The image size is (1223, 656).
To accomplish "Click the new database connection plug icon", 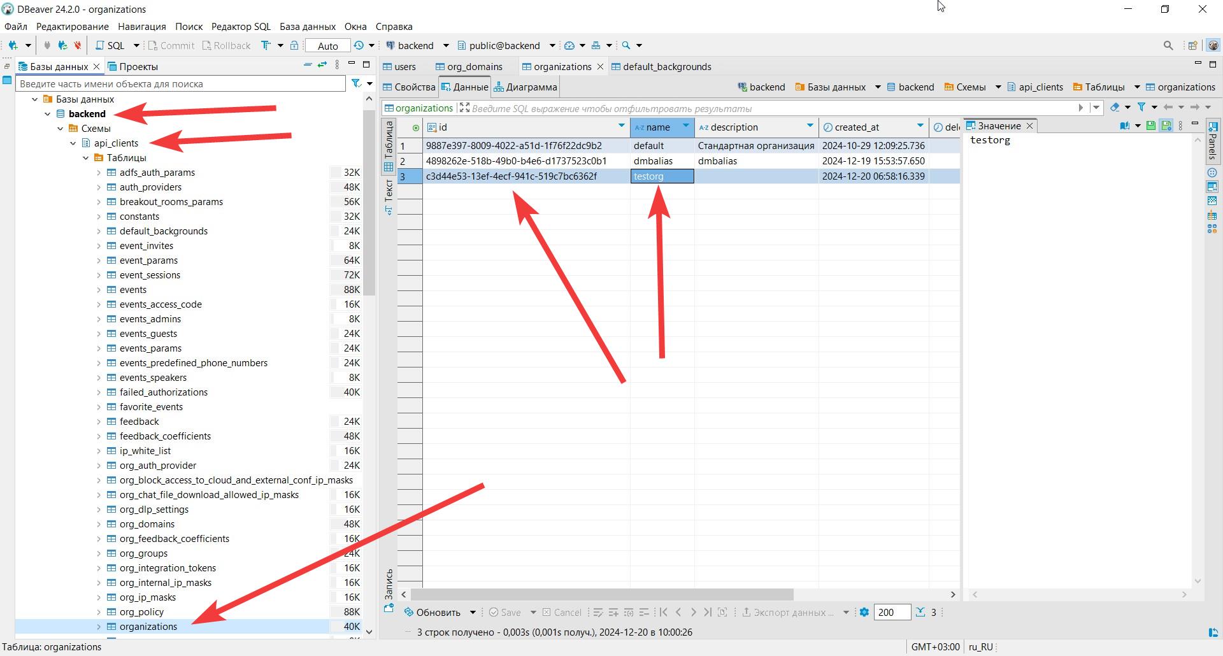I will pos(13,45).
